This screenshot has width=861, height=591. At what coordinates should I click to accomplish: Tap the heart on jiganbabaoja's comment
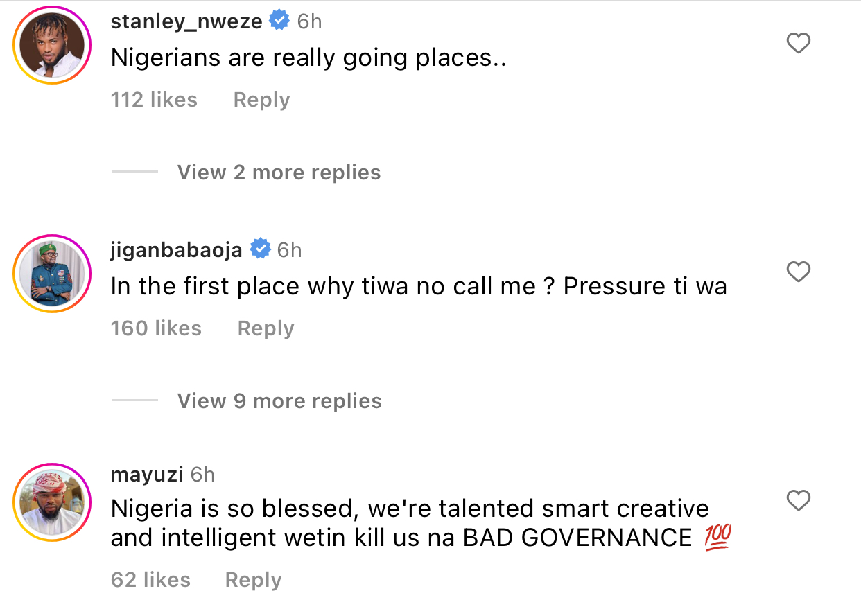coord(799,272)
